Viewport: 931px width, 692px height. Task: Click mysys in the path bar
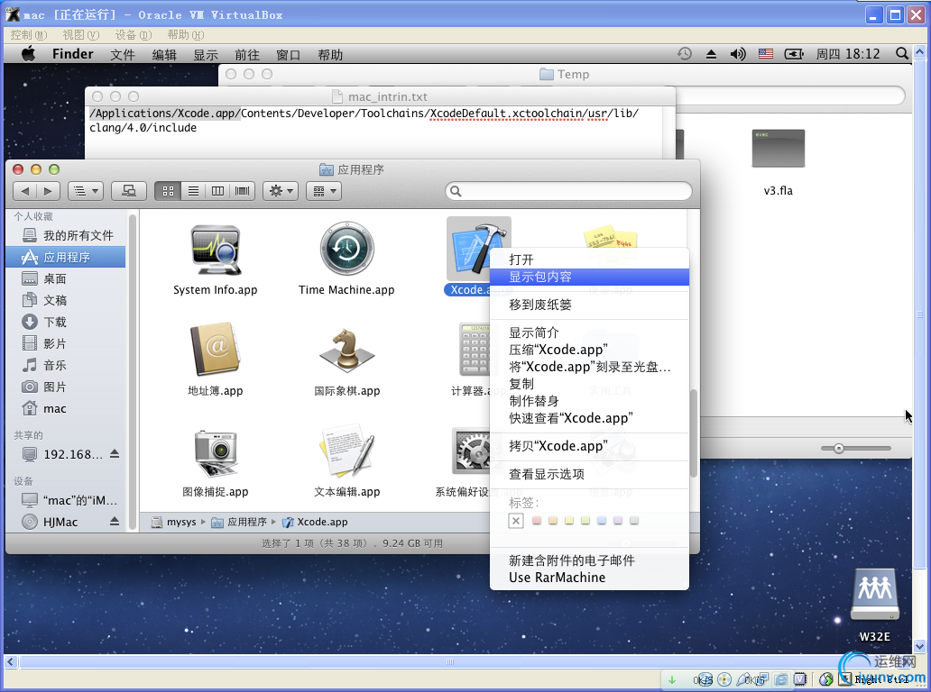coord(174,522)
